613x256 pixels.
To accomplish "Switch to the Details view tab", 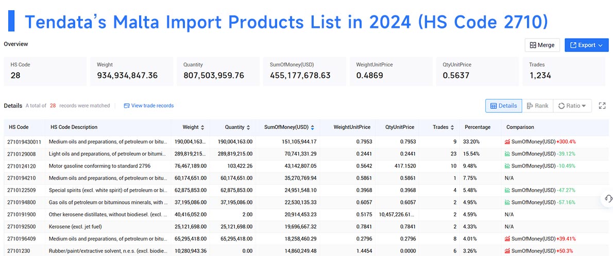I will pos(504,106).
